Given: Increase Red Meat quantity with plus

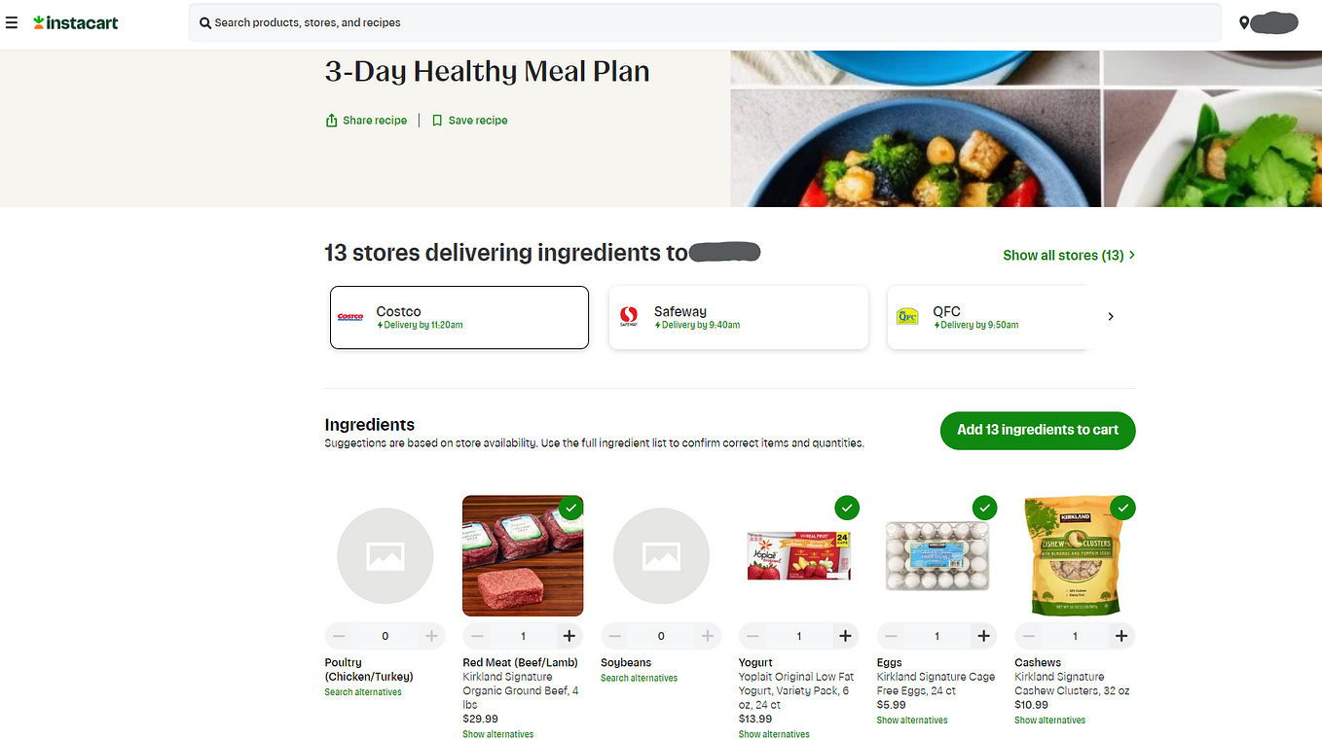Looking at the screenshot, I should click(x=569, y=636).
